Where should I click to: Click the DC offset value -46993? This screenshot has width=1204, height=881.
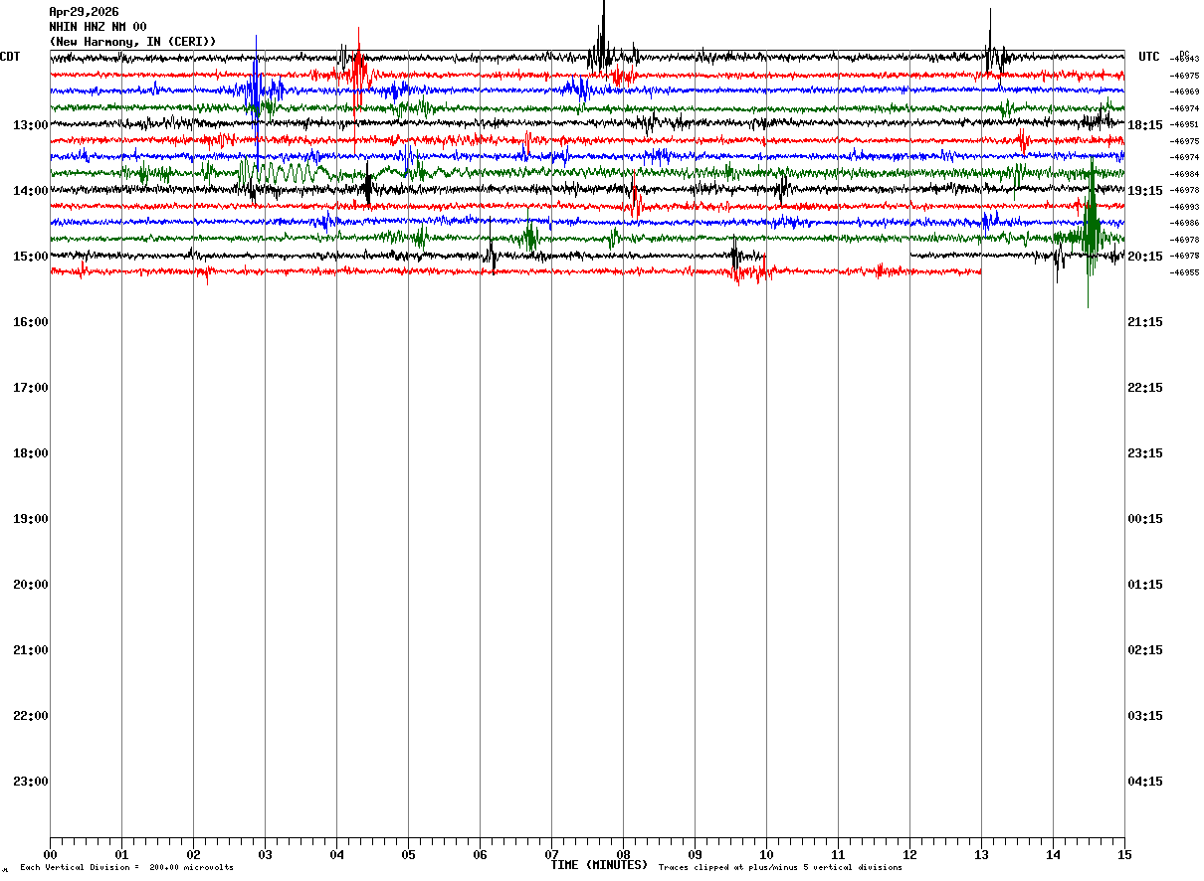click(1185, 207)
